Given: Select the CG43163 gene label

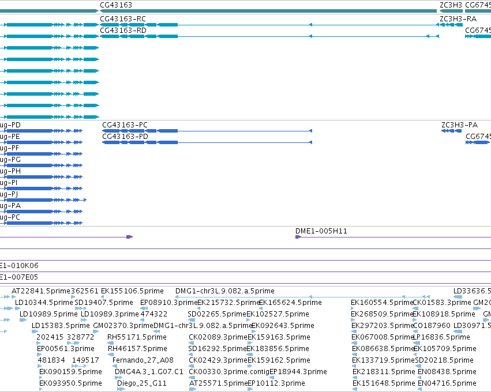Looking at the screenshot, I should (x=116, y=5).
